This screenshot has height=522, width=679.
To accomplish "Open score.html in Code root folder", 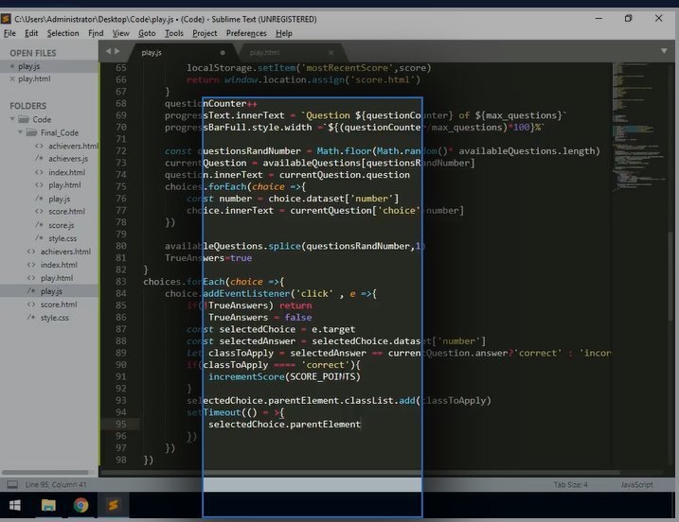I will click(x=59, y=304).
